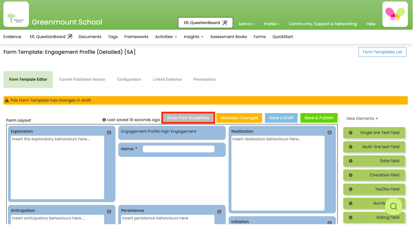Click in the Persistence text area
Screen dimensions: 414x225
click(x=168, y=220)
